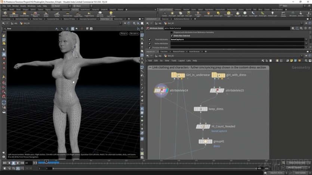The image size is (312, 175).
Task: Select the attribdelete15 node
Action: point(217,90)
